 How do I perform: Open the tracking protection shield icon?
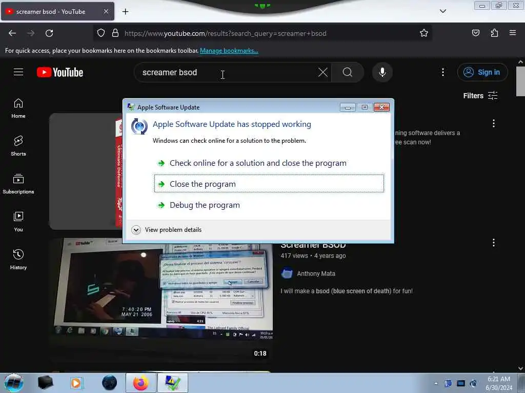click(x=101, y=33)
